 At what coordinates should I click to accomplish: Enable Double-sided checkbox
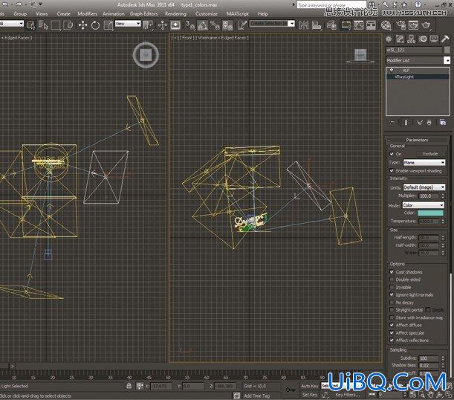pos(392,280)
